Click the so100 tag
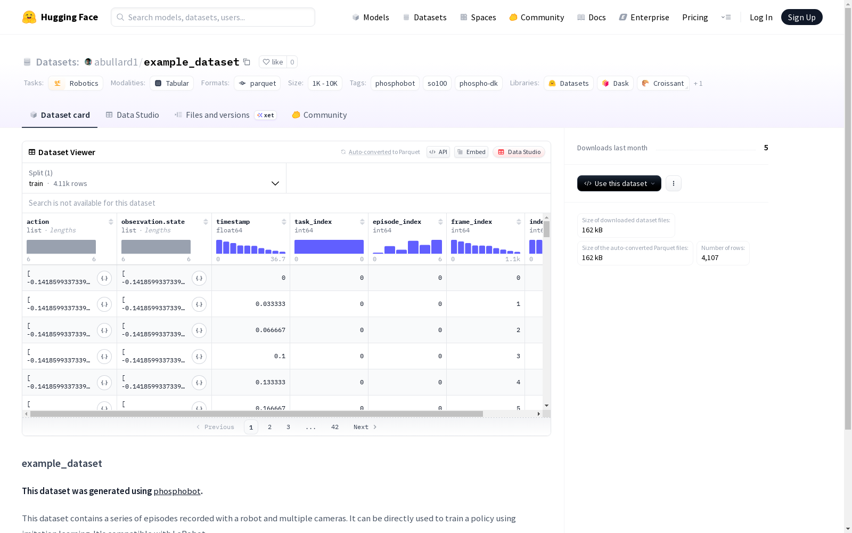The image size is (852, 533). (437, 83)
